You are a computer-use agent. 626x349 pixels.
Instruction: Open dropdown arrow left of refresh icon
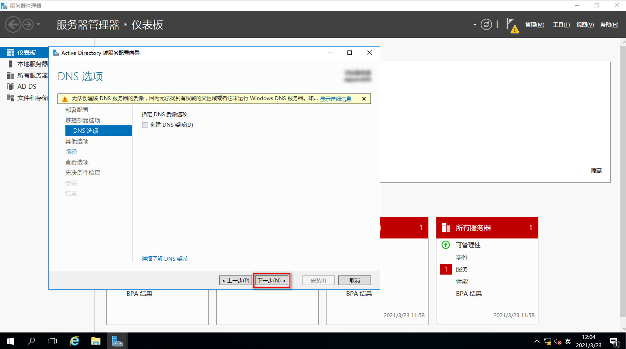(475, 25)
